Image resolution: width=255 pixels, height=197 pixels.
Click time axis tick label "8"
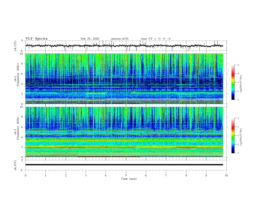click(x=186, y=175)
